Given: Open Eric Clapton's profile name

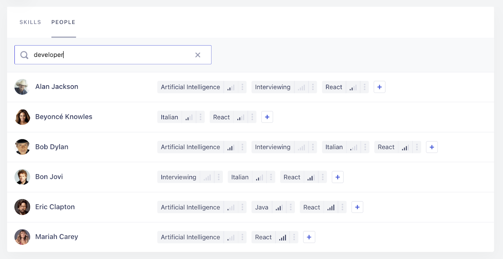Looking at the screenshot, I should (x=55, y=207).
